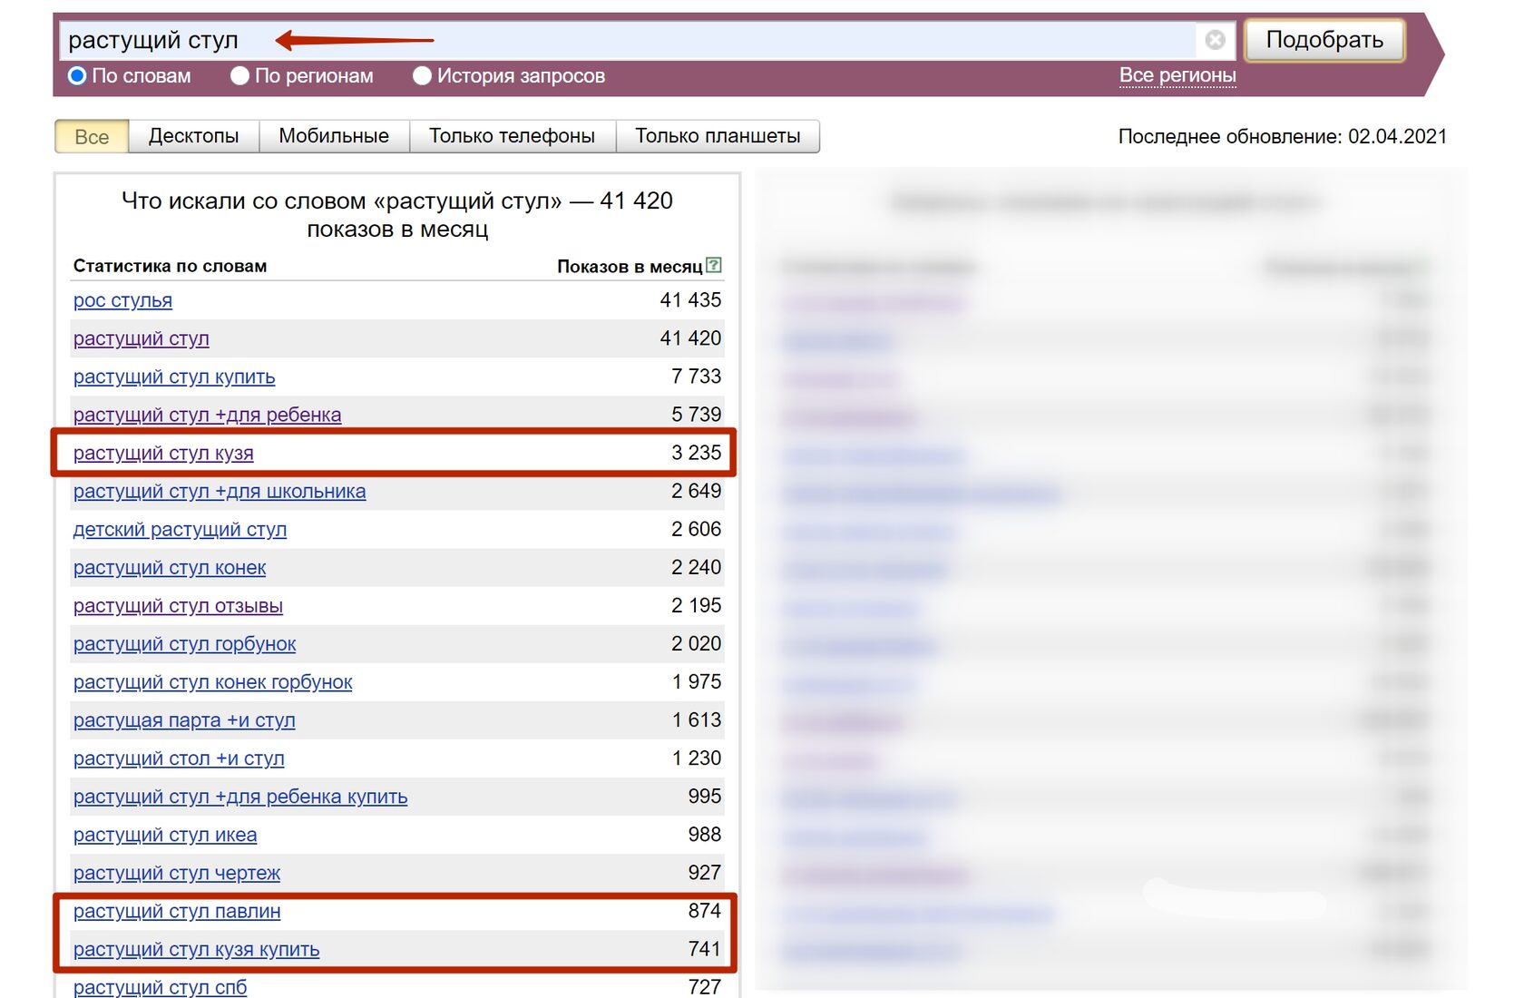Select the 41 435 impressions value
The image size is (1524, 998).
pos(690,299)
